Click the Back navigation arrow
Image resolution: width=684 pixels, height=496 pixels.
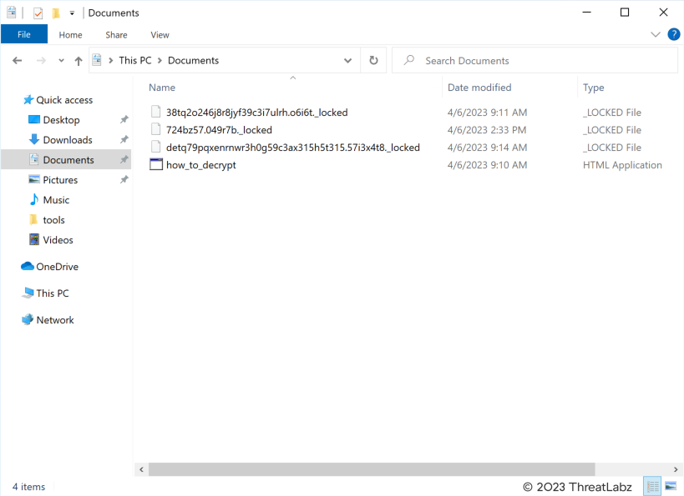click(x=17, y=61)
